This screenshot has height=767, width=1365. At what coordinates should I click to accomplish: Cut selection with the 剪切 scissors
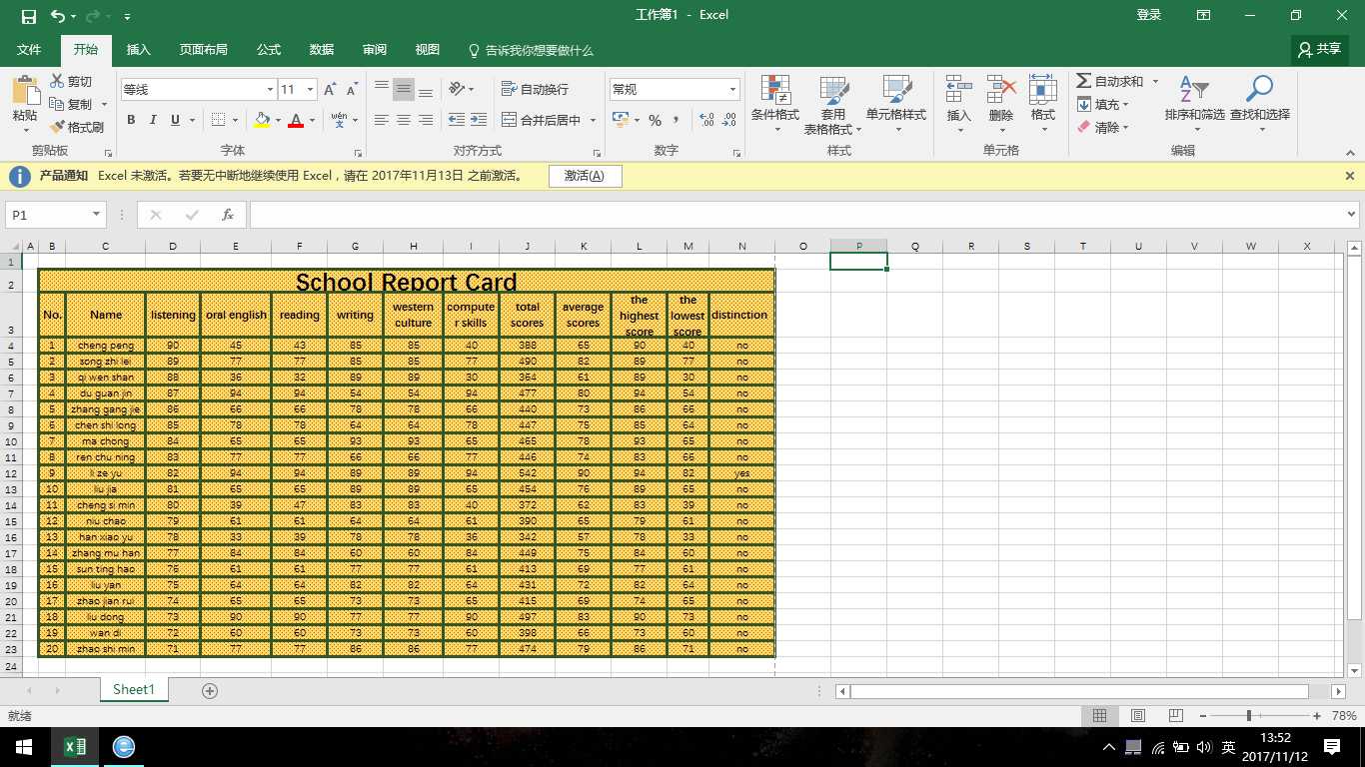71,81
